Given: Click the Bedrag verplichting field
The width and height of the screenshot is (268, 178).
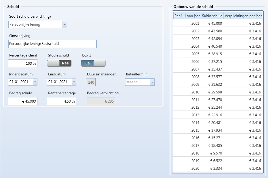Looking at the screenshot, I should (x=101, y=101).
